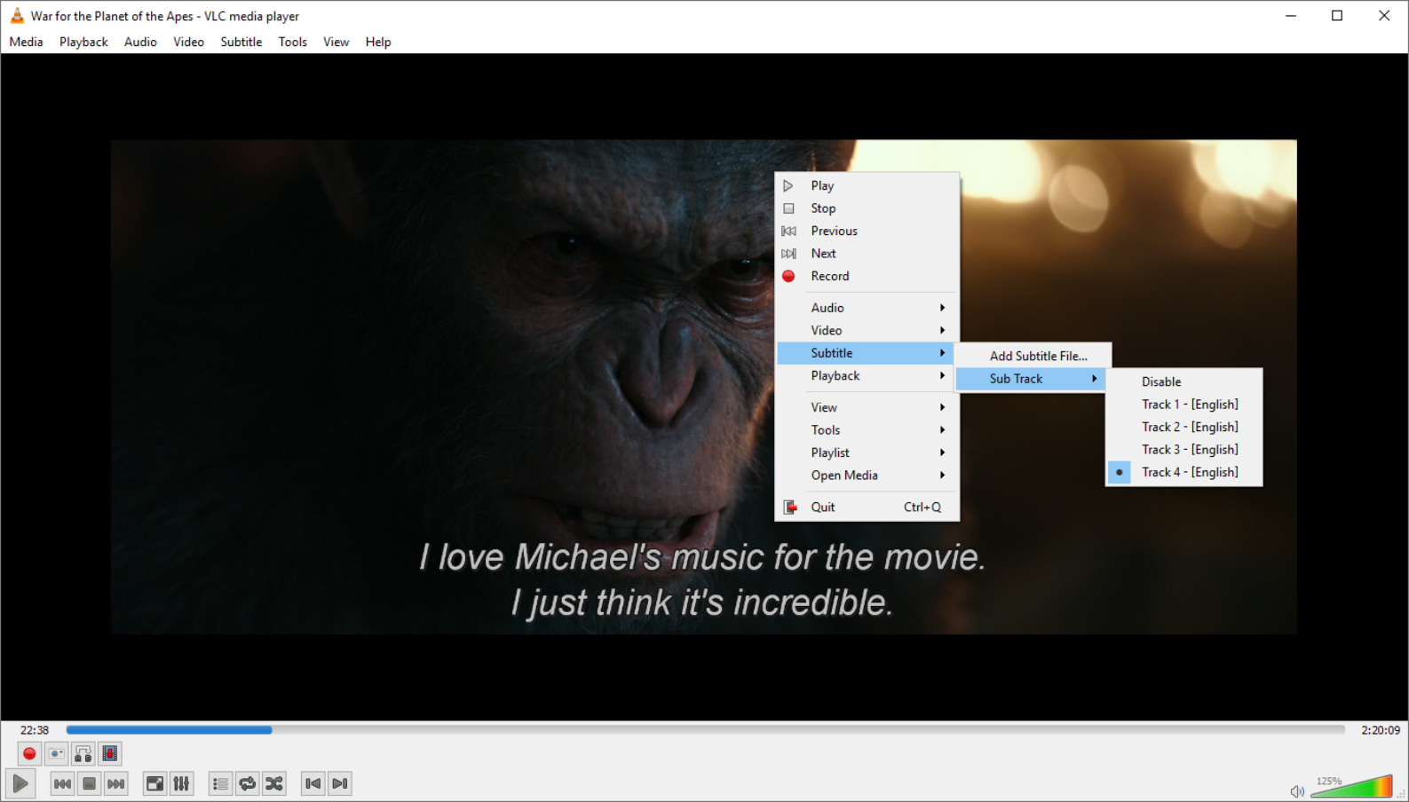Click the single-arrow skip forward button ending the toolbar row
This screenshot has width=1409, height=802.
[x=340, y=783]
